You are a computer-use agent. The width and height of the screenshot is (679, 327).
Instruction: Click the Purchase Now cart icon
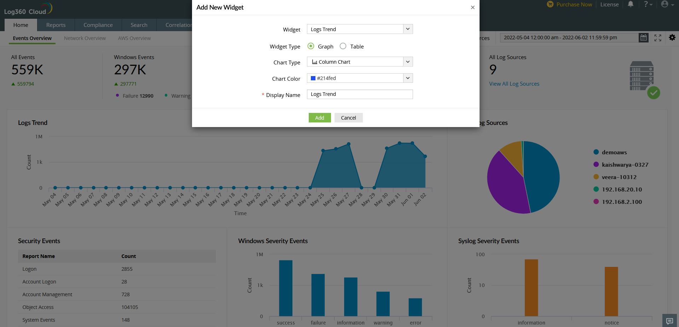click(550, 4)
